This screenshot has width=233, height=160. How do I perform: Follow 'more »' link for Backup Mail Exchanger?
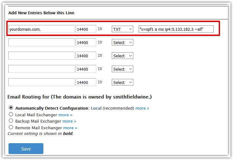tap(69, 121)
